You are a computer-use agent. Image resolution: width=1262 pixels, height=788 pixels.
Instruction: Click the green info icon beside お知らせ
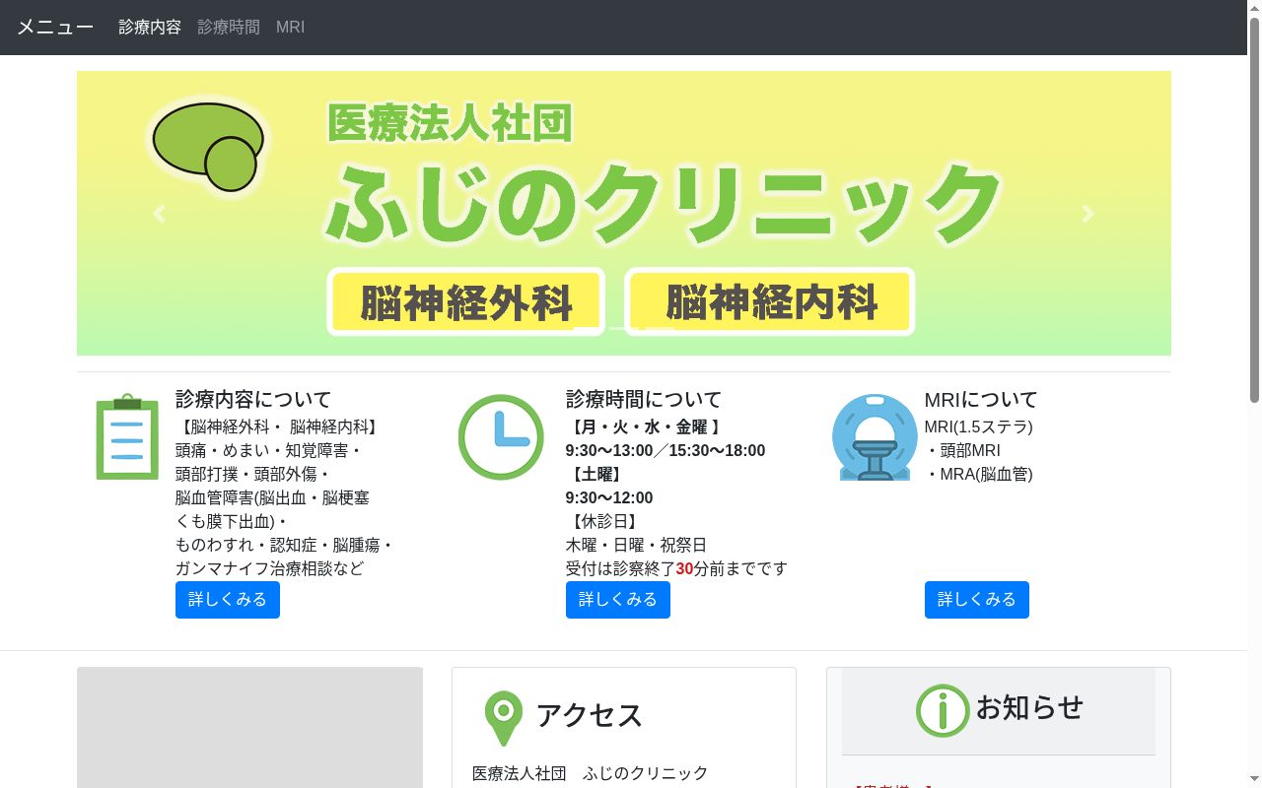click(x=943, y=710)
